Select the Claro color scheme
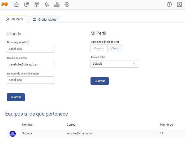Screen dimensions: 185x141 [115, 49]
